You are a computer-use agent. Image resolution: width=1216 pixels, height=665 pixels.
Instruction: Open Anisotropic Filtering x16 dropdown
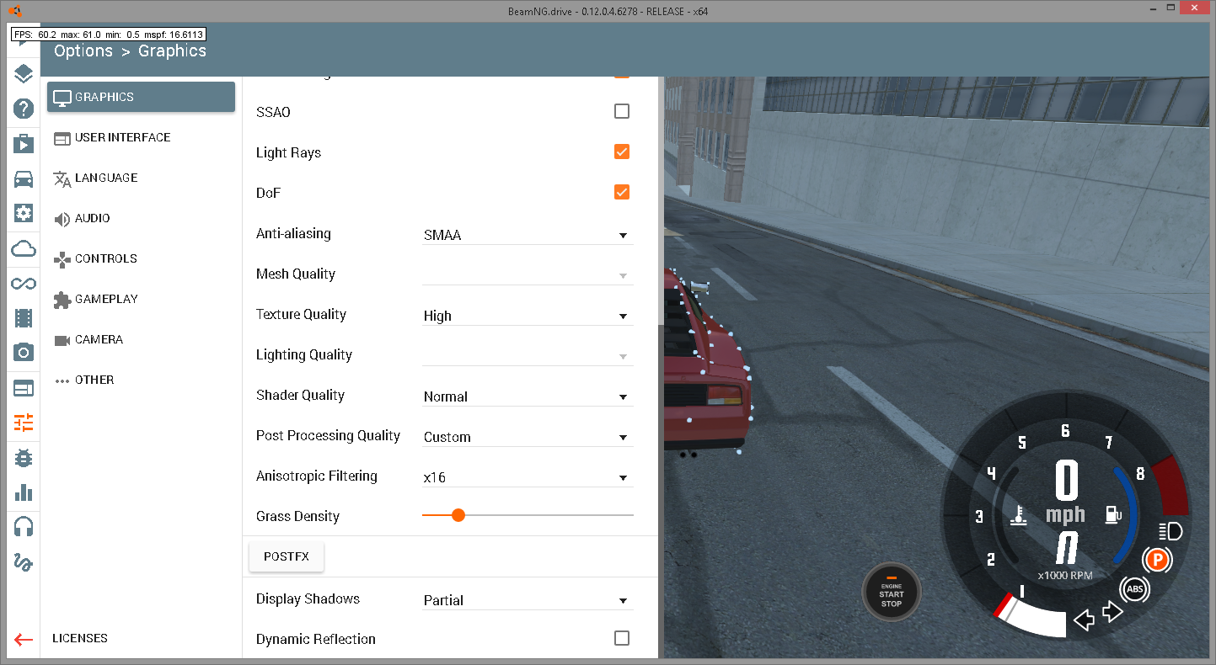point(528,477)
